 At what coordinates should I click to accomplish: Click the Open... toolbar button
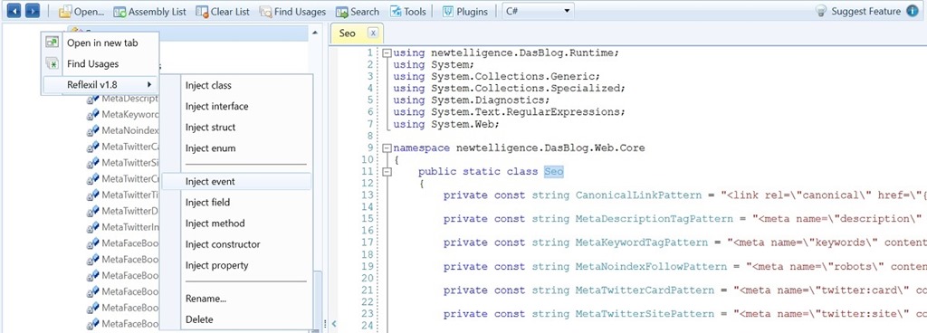point(81,11)
